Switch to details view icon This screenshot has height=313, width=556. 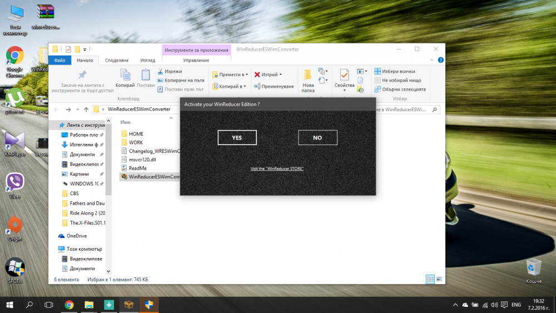[x=430, y=279]
